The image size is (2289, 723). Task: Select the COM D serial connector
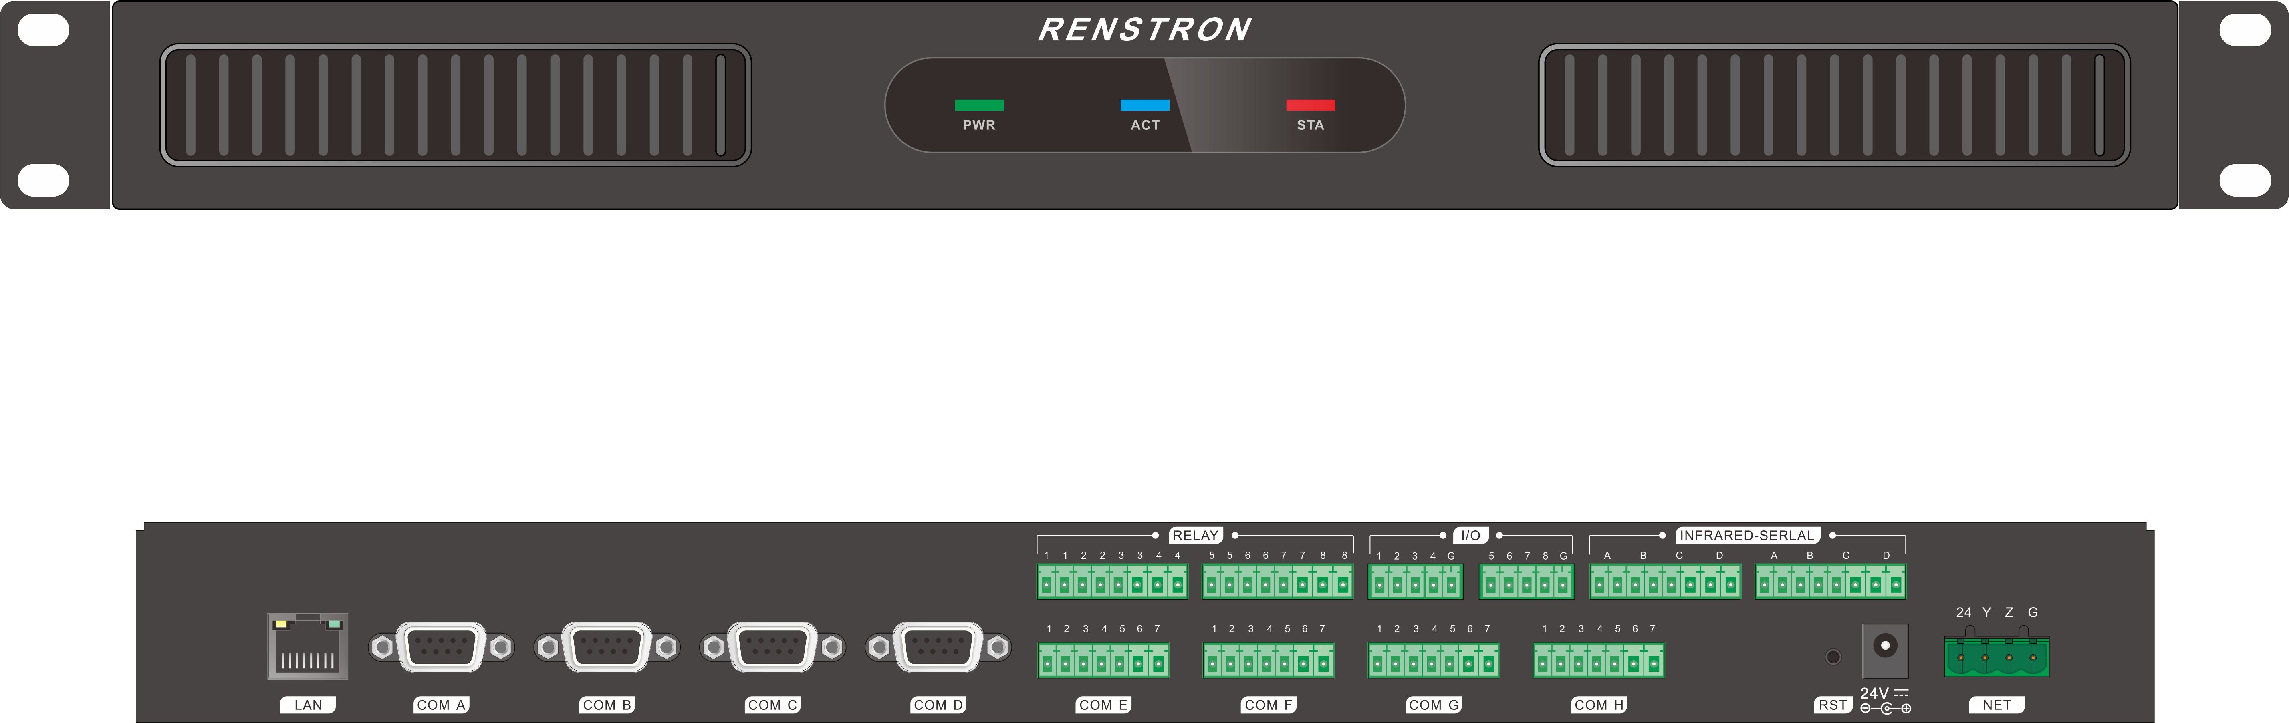[x=938, y=646]
